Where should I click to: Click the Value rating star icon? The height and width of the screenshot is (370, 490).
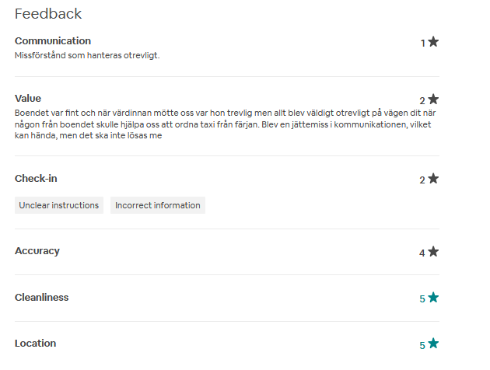tap(433, 99)
